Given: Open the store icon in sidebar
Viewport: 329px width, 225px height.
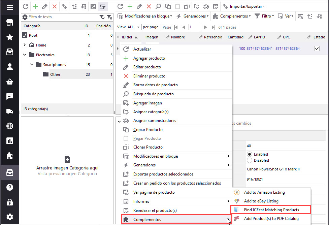Looking at the screenshot, I should 10,22.
